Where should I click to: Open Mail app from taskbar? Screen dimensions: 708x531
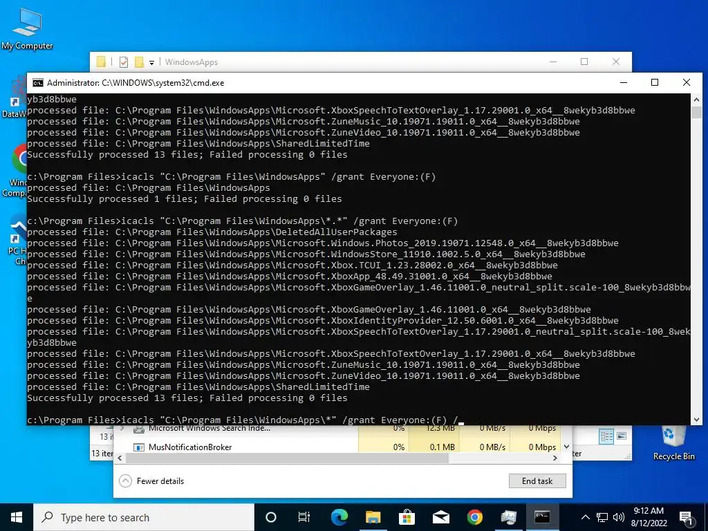tap(440, 517)
